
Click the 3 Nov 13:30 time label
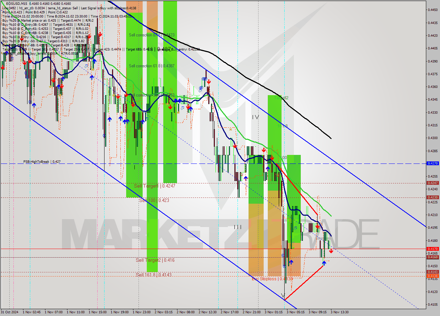[340, 312]
